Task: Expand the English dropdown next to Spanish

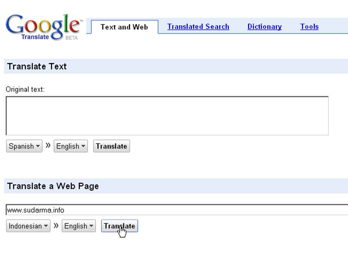Action: [71, 146]
